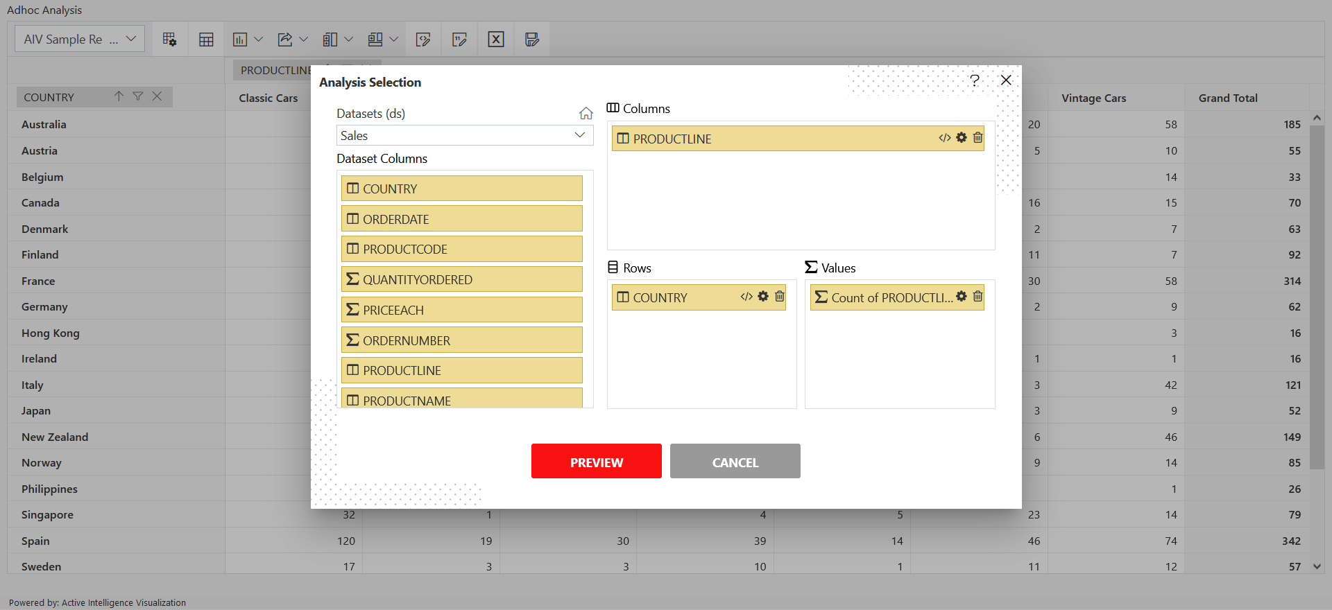Click the Philippines row label
Viewport: 1332px width, 610px height.
[x=49, y=489]
